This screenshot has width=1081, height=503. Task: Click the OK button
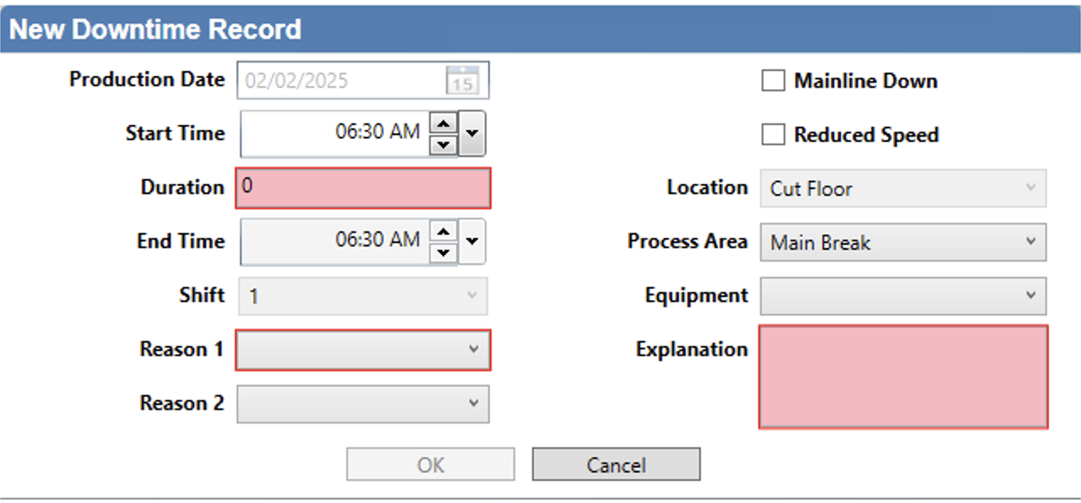tap(431, 464)
